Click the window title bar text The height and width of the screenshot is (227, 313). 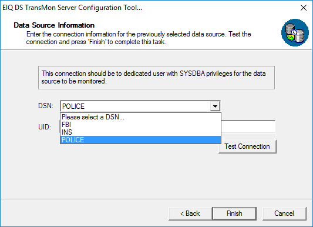pos(72,8)
